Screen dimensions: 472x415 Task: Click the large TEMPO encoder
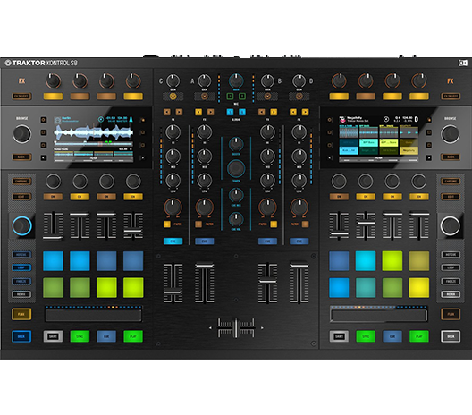(x=236, y=168)
